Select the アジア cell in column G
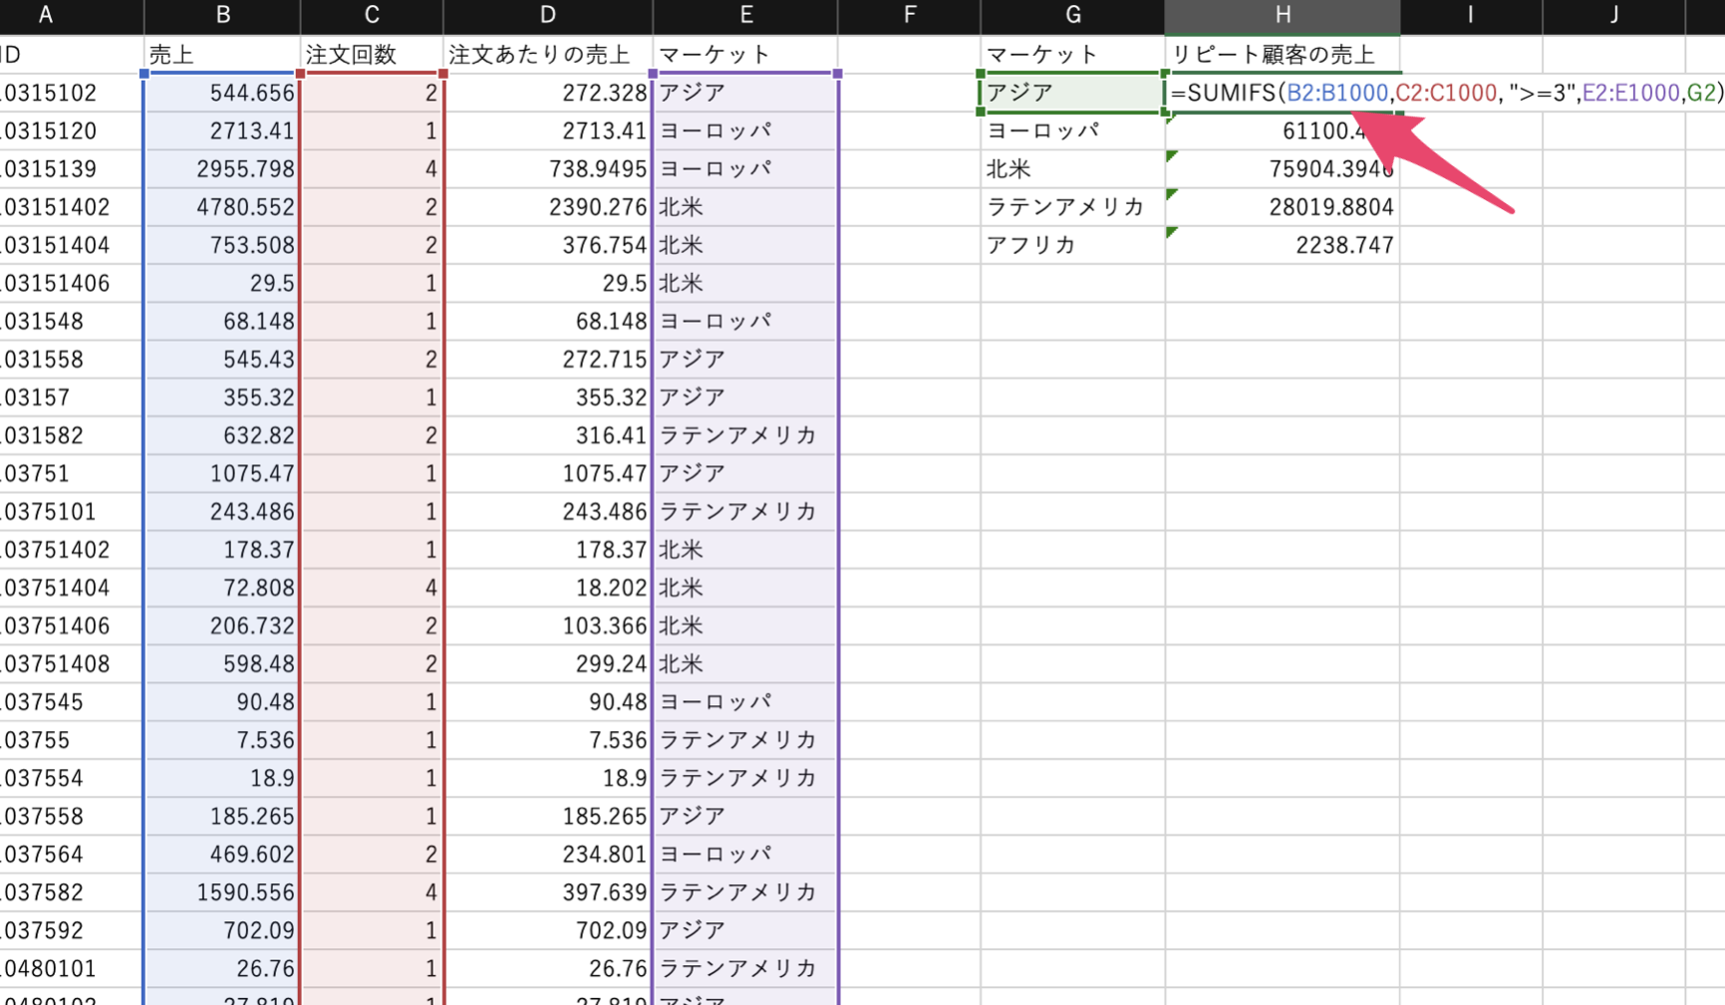 (1073, 93)
